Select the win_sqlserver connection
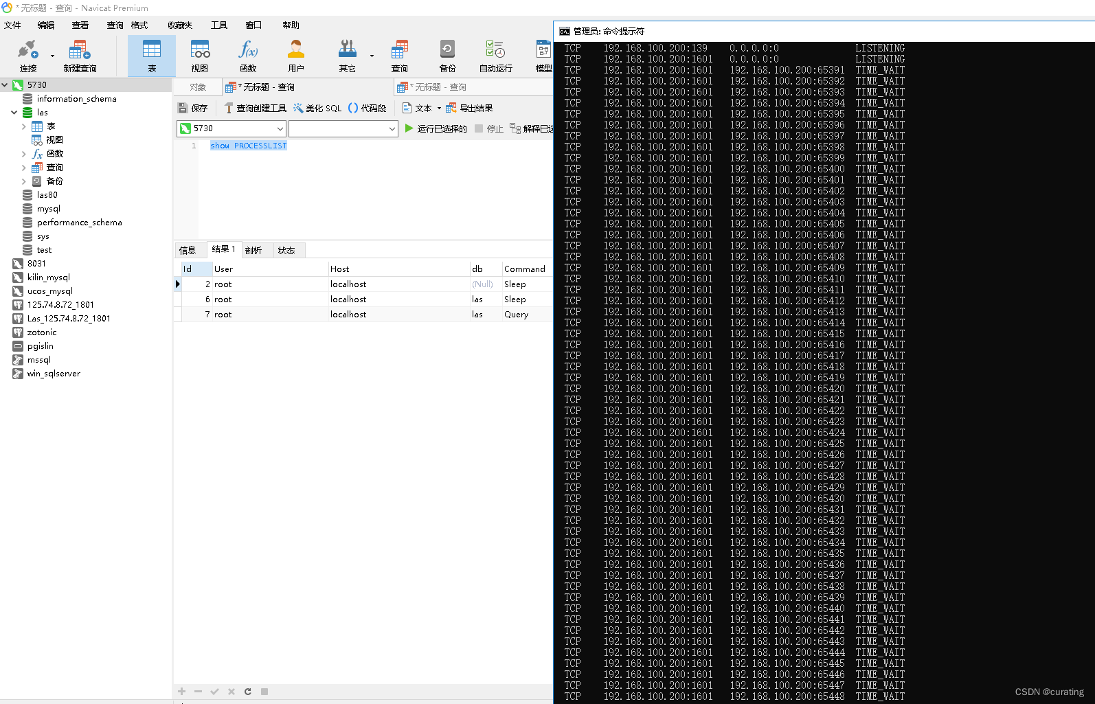Image resolution: width=1095 pixels, height=704 pixels. click(x=54, y=374)
